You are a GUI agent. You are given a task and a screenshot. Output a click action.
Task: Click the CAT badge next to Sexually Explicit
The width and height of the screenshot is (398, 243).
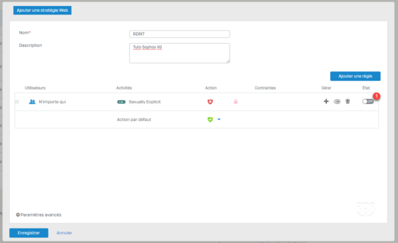(x=121, y=102)
